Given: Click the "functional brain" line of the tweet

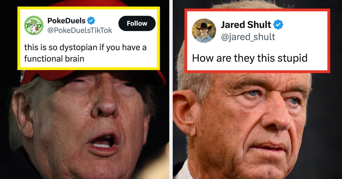Looking at the screenshot, I should click(x=54, y=59).
